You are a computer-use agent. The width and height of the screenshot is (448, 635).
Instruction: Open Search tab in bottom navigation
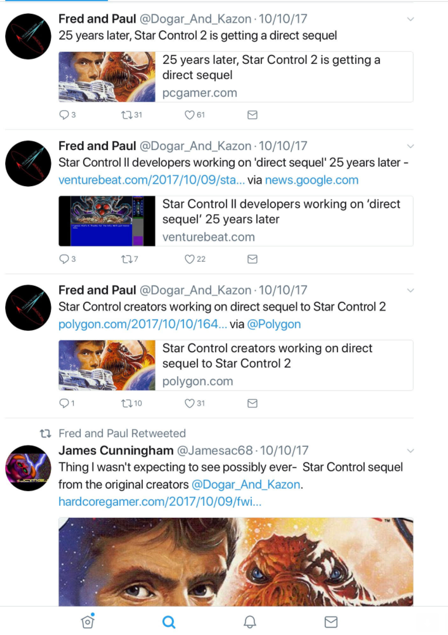pyautogui.click(x=169, y=622)
